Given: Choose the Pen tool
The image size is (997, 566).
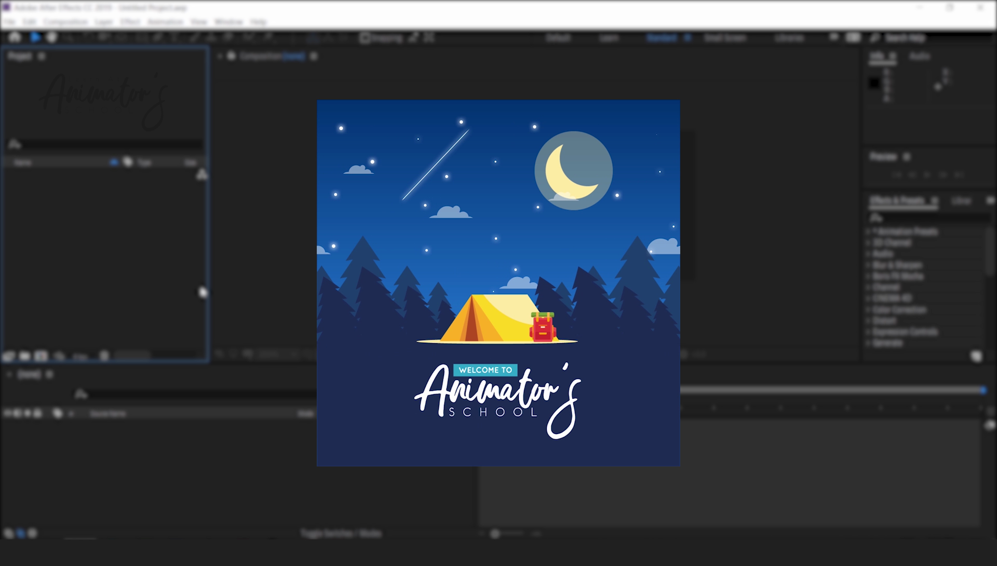Looking at the screenshot, I should 157,37.
